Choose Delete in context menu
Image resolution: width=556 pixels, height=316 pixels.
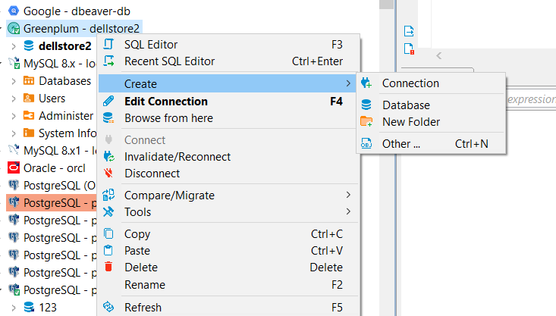click(229, 267)
